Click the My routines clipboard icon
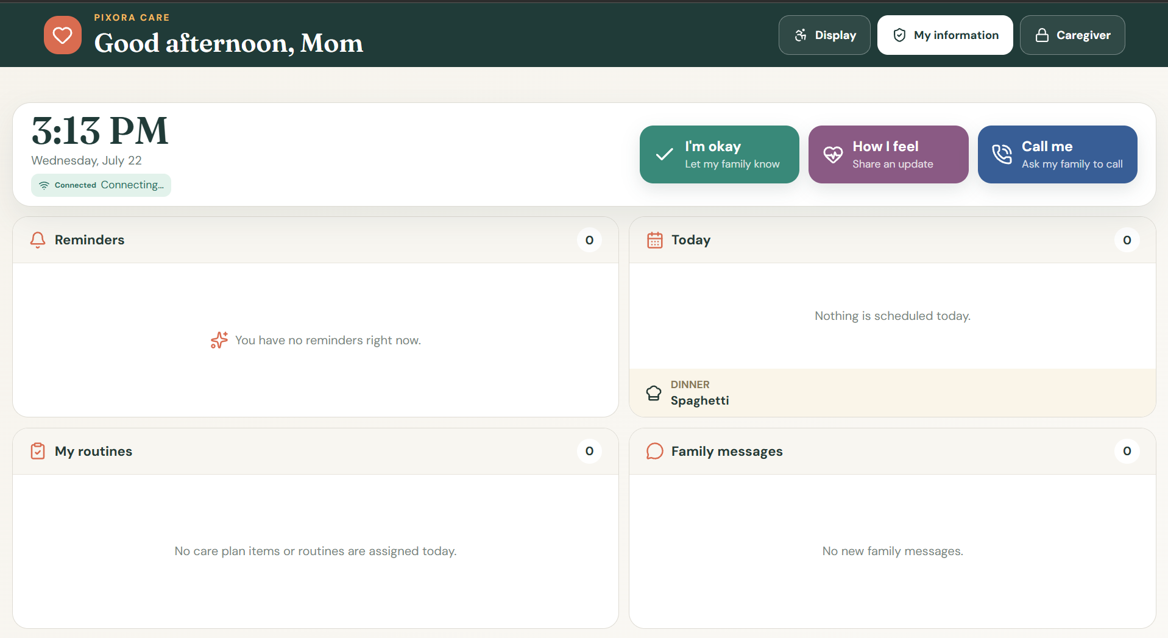 click(x=38, y=451)
